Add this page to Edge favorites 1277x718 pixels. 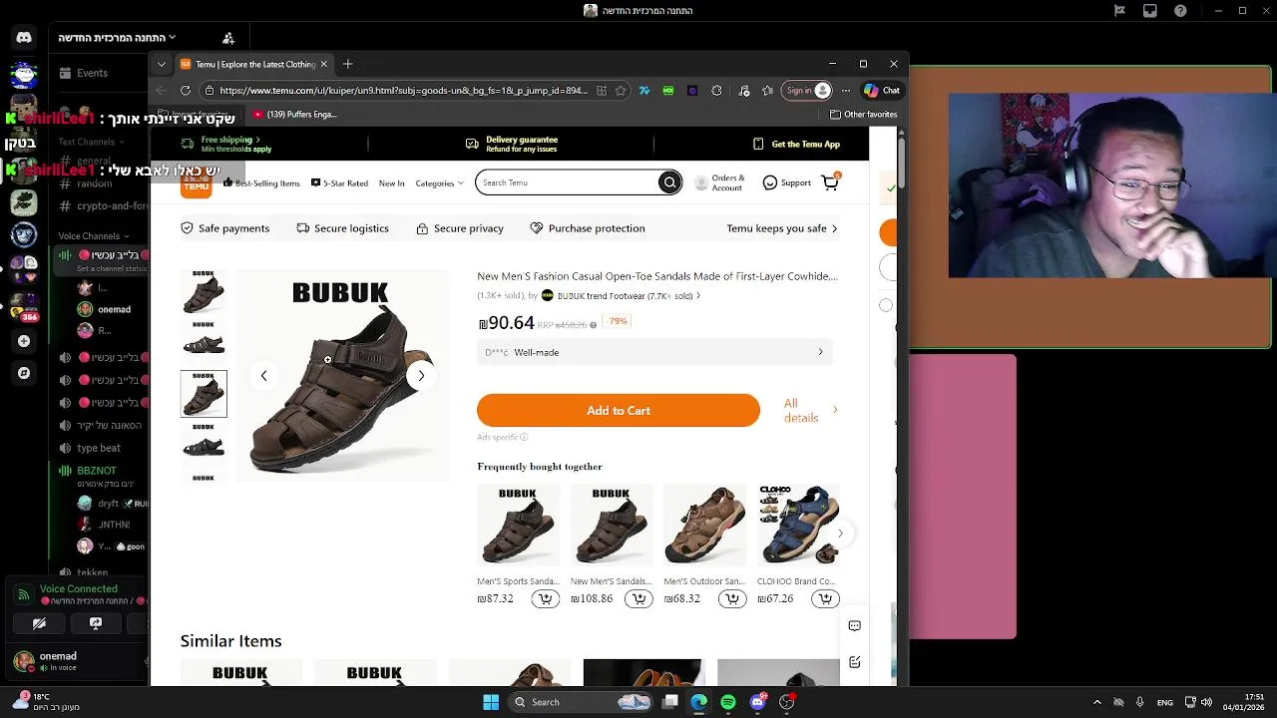pos(621,90)
